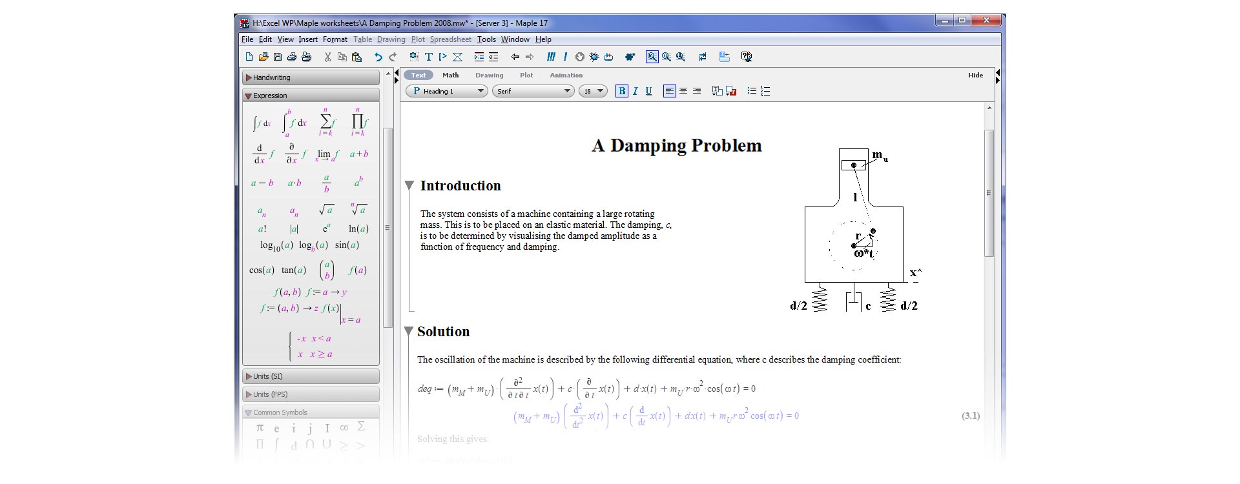
Task: Zoom in with the second magnifier
Action: tap(666, 57)
